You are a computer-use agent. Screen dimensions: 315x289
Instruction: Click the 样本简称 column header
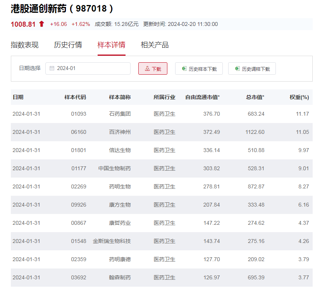pyautogui.click(x=120, y=97)
